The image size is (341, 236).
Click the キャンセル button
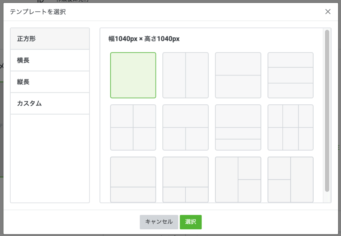pyautogui.click(x=159, y=222)
